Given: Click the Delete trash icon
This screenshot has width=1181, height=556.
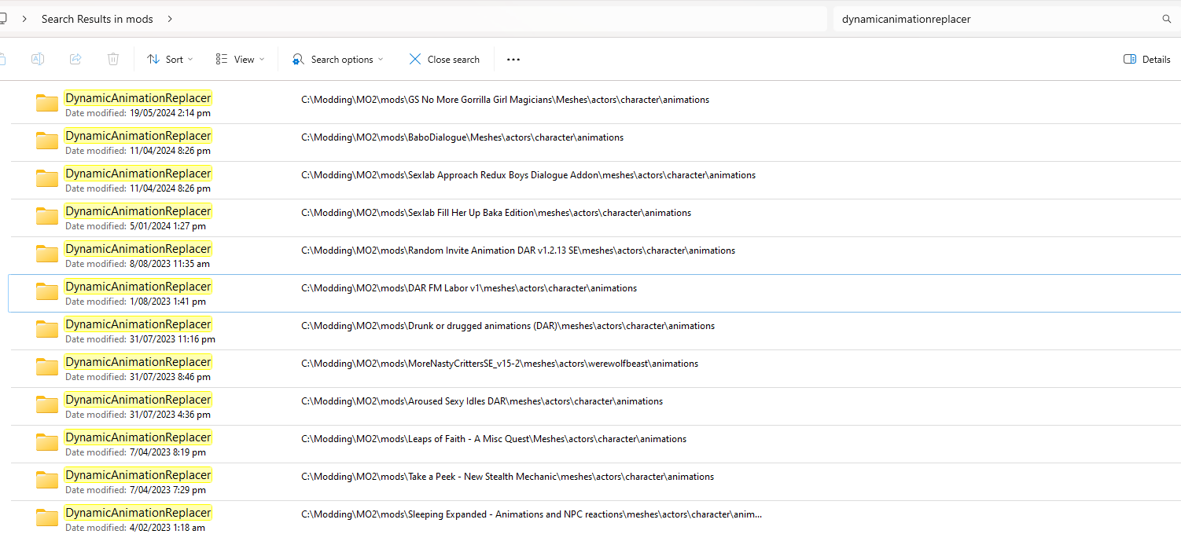Looking at the screenshot, I should (x=113, y=59).
